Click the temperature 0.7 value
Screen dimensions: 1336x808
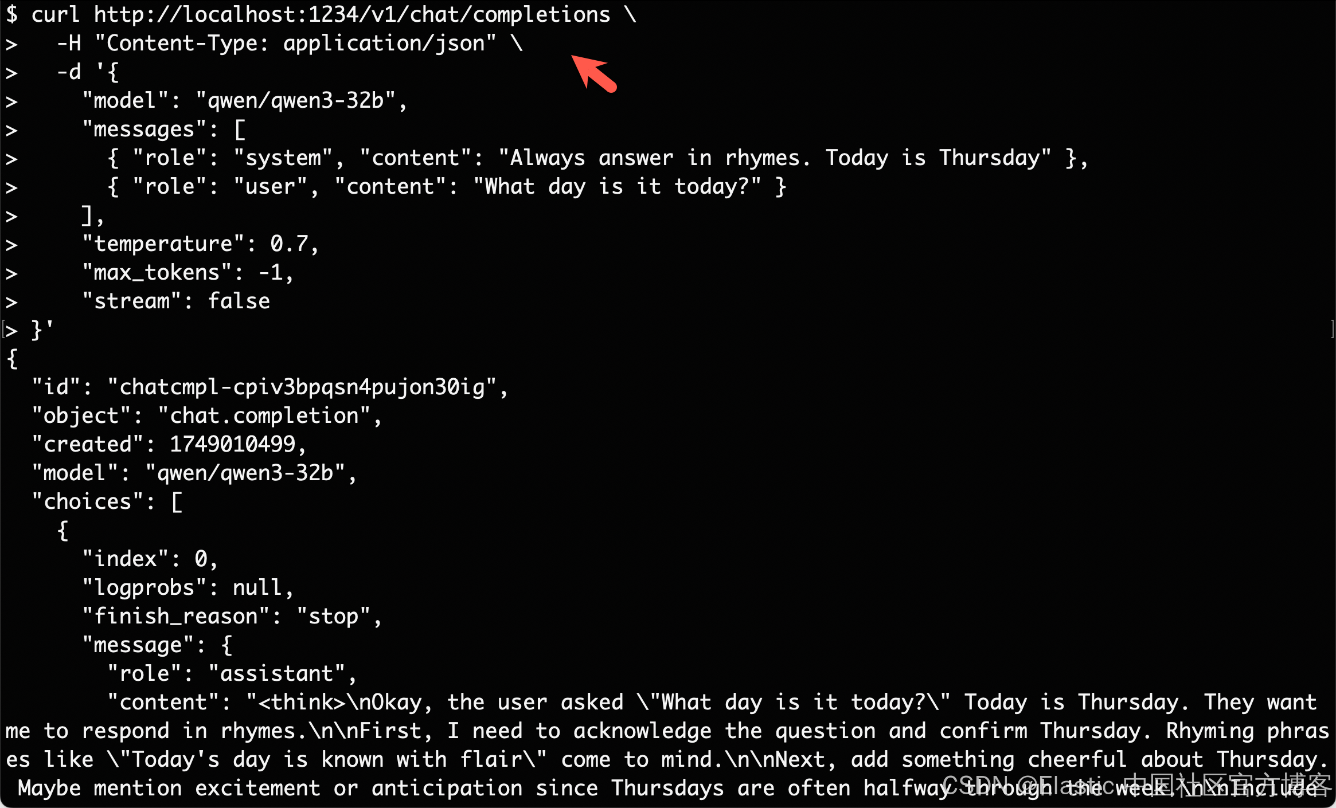(289, 244)
